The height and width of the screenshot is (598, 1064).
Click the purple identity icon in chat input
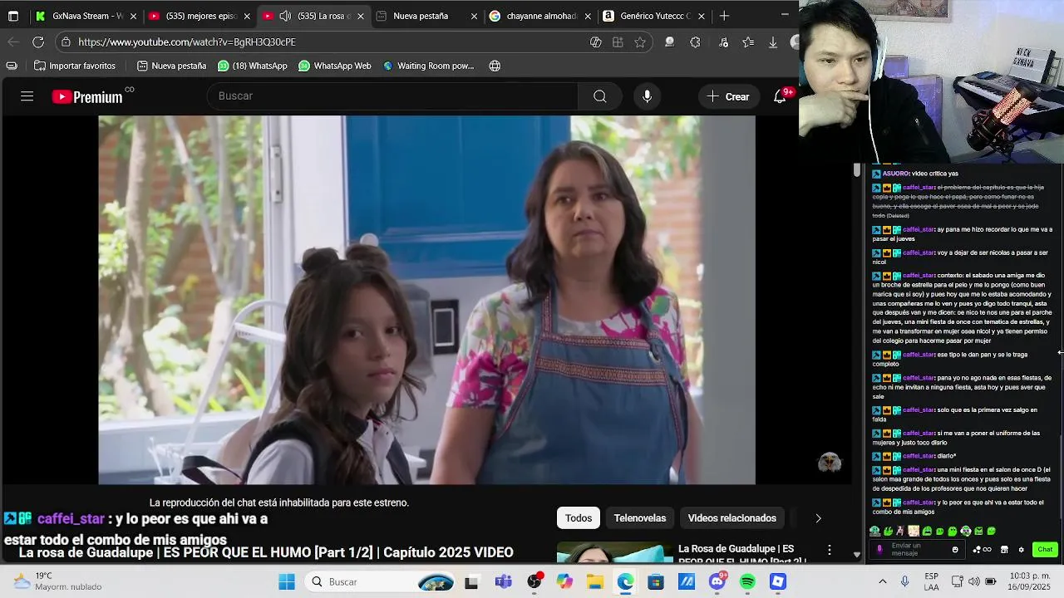[x=879, y=549]
